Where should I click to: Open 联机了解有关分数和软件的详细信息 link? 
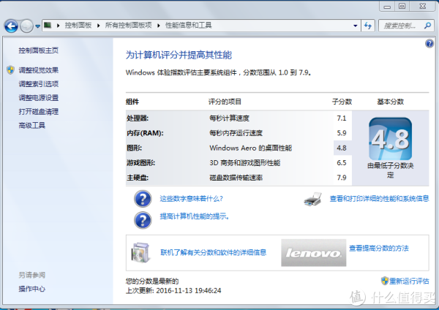point(213,253)
